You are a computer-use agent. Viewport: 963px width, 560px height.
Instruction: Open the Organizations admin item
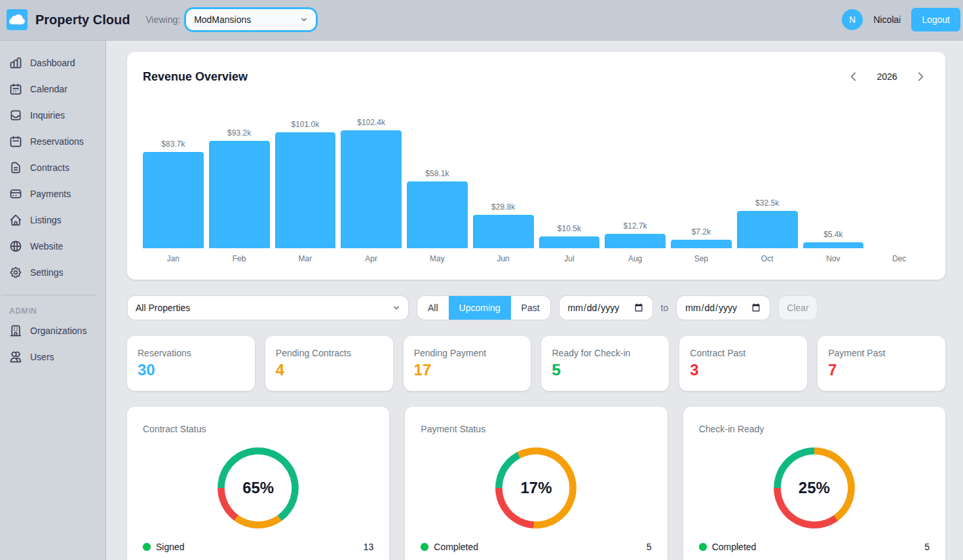[x=52, y=331]
